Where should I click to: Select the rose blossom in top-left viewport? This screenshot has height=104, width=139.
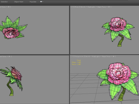click(x=11, y=33)
